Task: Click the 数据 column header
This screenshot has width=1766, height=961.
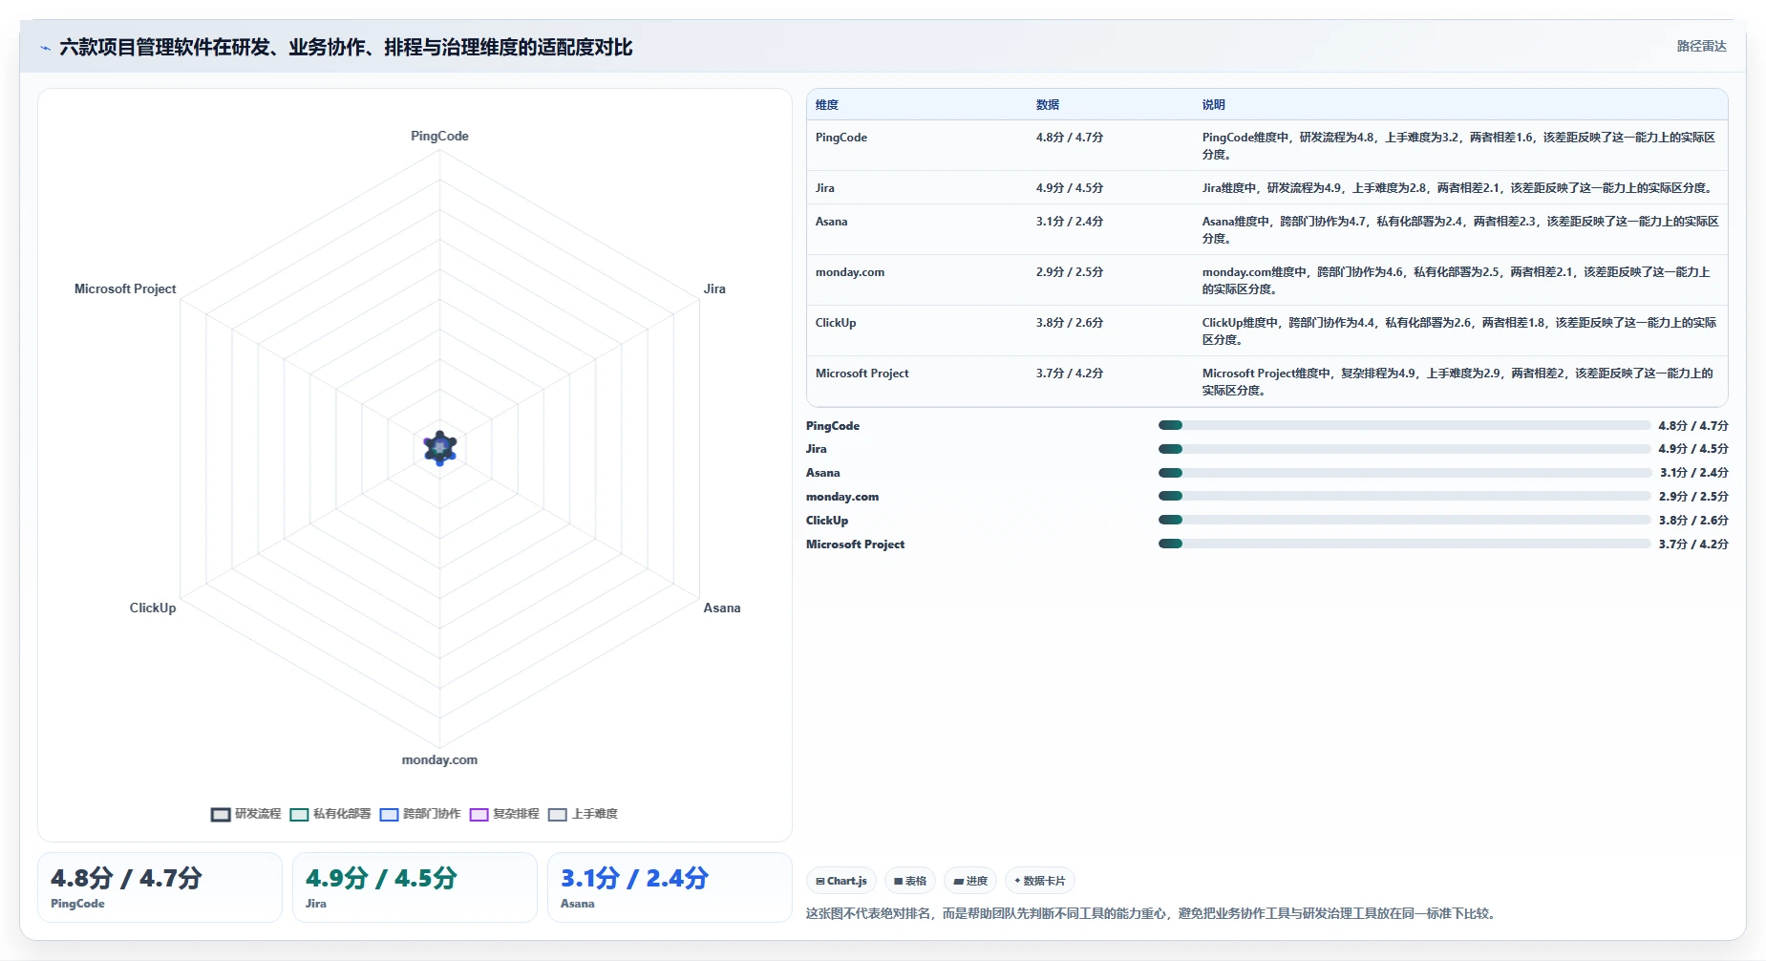Action: pos(1048,105)
